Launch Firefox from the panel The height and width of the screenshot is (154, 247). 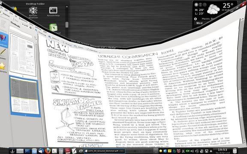pos(48,151)
